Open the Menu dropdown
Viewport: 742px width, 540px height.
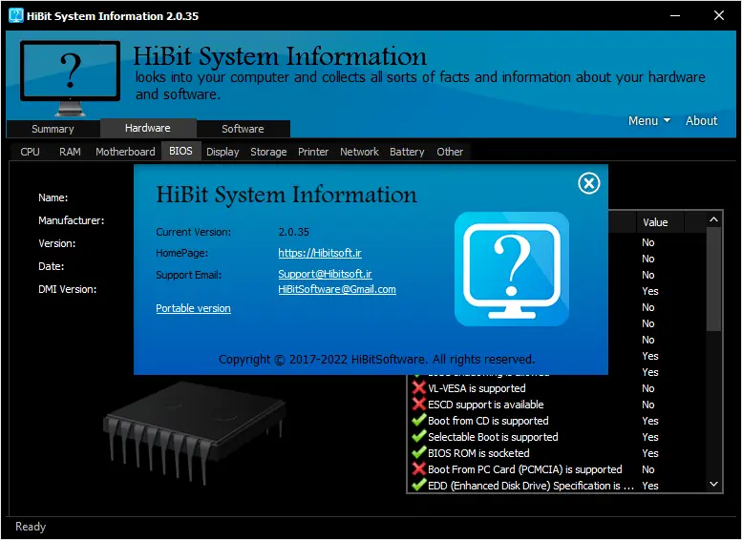click(x=648, y=120)
